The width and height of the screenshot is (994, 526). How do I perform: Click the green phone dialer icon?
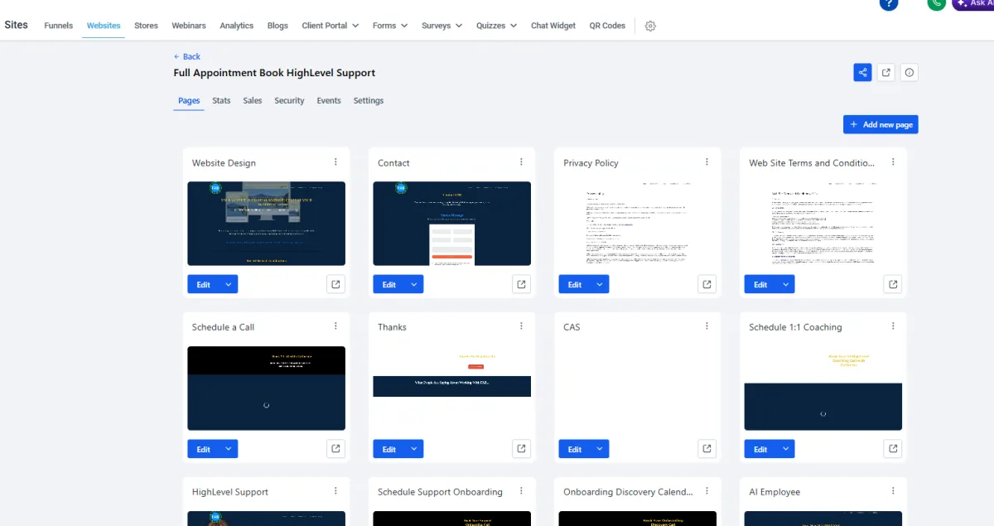(x=937, y=3)
